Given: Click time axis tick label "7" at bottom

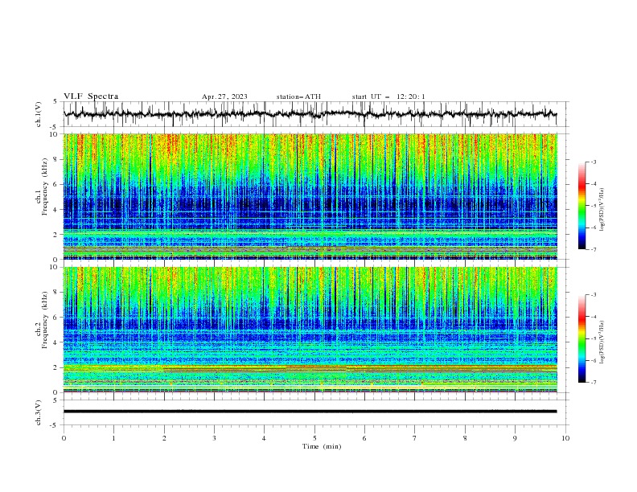Looking at the screenshot, I should [415, 438].
